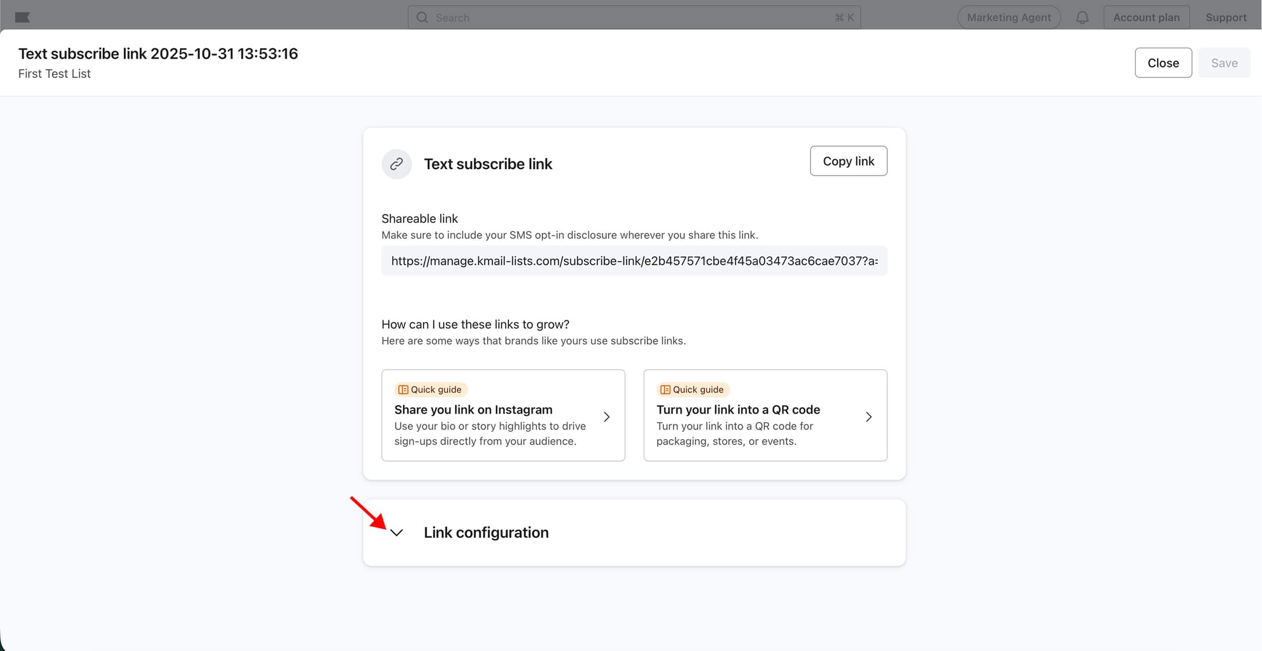This screenshot has width=1262, height=651.
Task: Expand the Link configuration section
Action: (397, 533)
